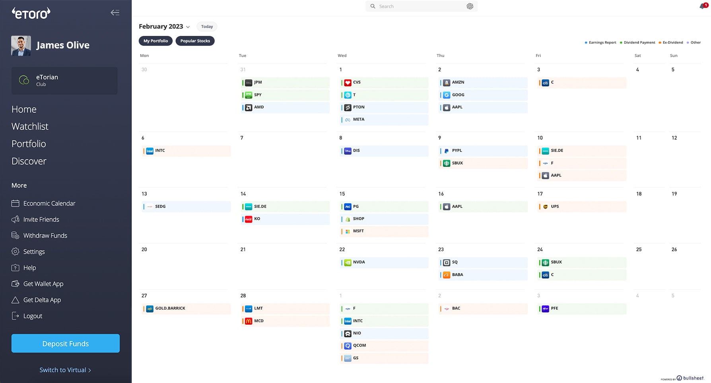Image resolution: width=711 pixels, height=383 pixels.
Task: Click the Settings gear icon
Action: tap(15, 252)
